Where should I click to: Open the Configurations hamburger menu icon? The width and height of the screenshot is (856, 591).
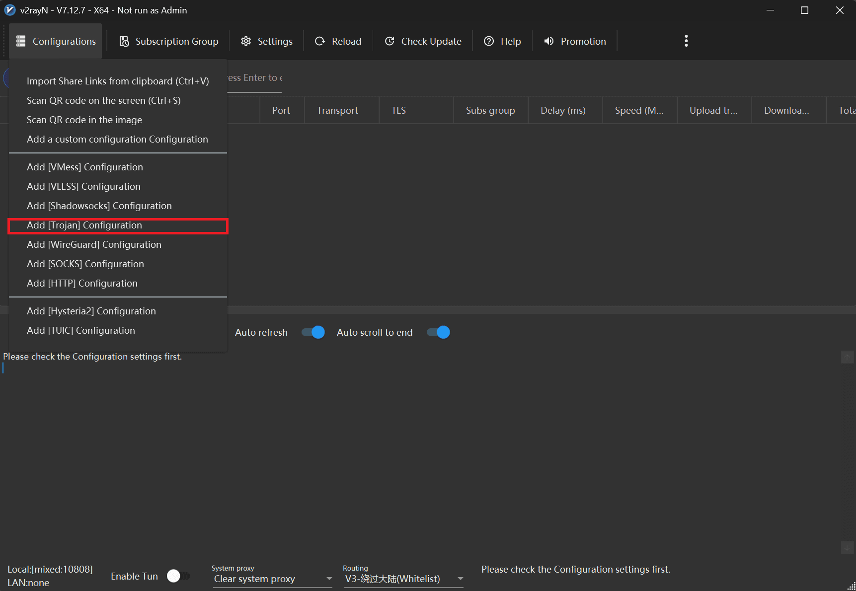pyautogui.click(x=20, y=41)
